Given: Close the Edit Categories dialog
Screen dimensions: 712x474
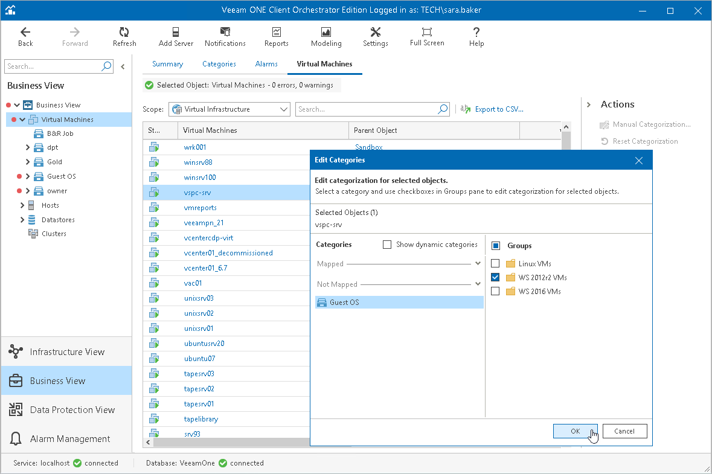Looking at the screenshot, I should click(x=639, y=160).
